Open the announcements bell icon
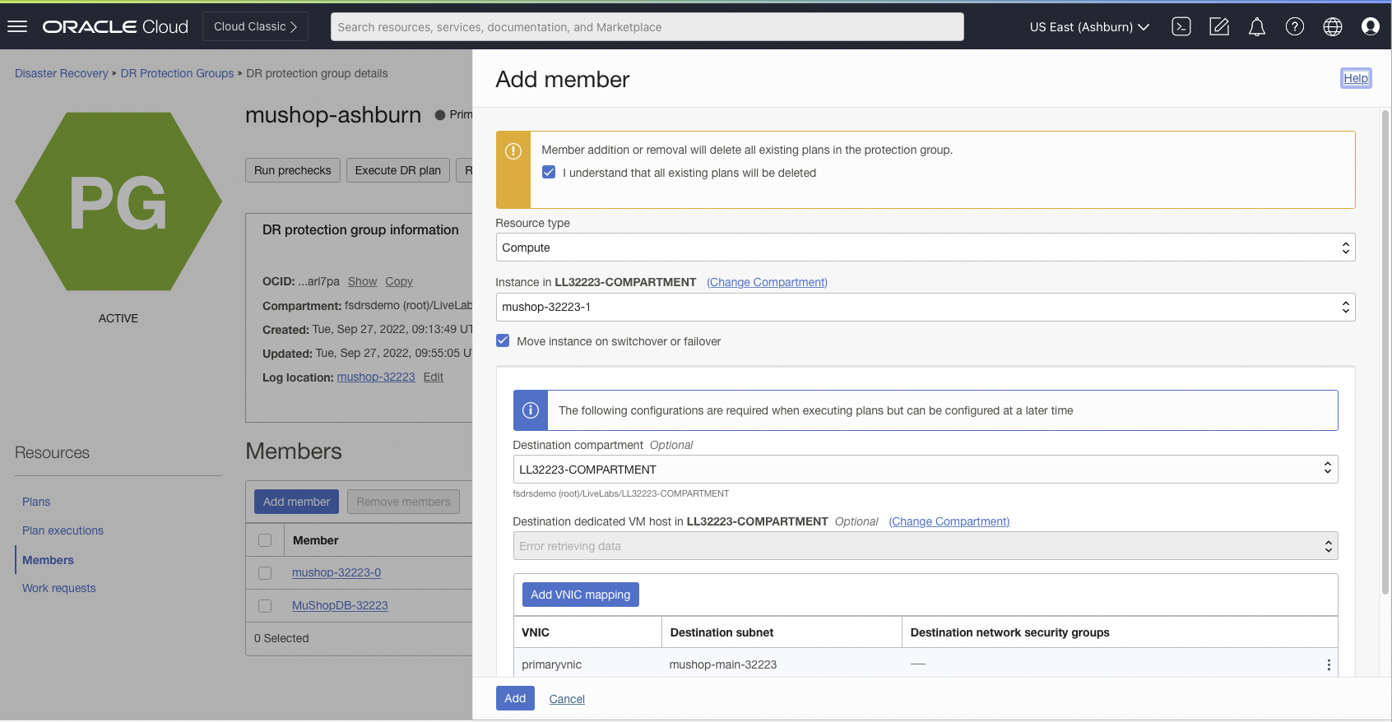1392x722 pixels. coord(1256,26)
